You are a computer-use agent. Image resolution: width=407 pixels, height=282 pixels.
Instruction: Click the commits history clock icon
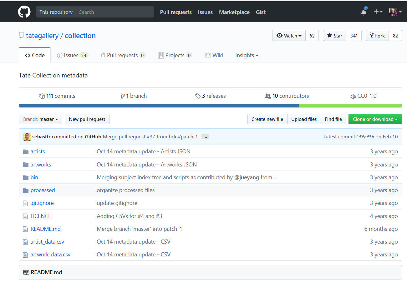(42, 96)
